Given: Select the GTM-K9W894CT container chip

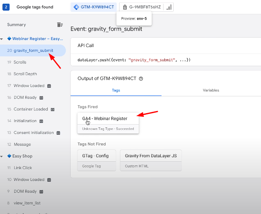Looking at the screenshot, I should click(93, 7).
